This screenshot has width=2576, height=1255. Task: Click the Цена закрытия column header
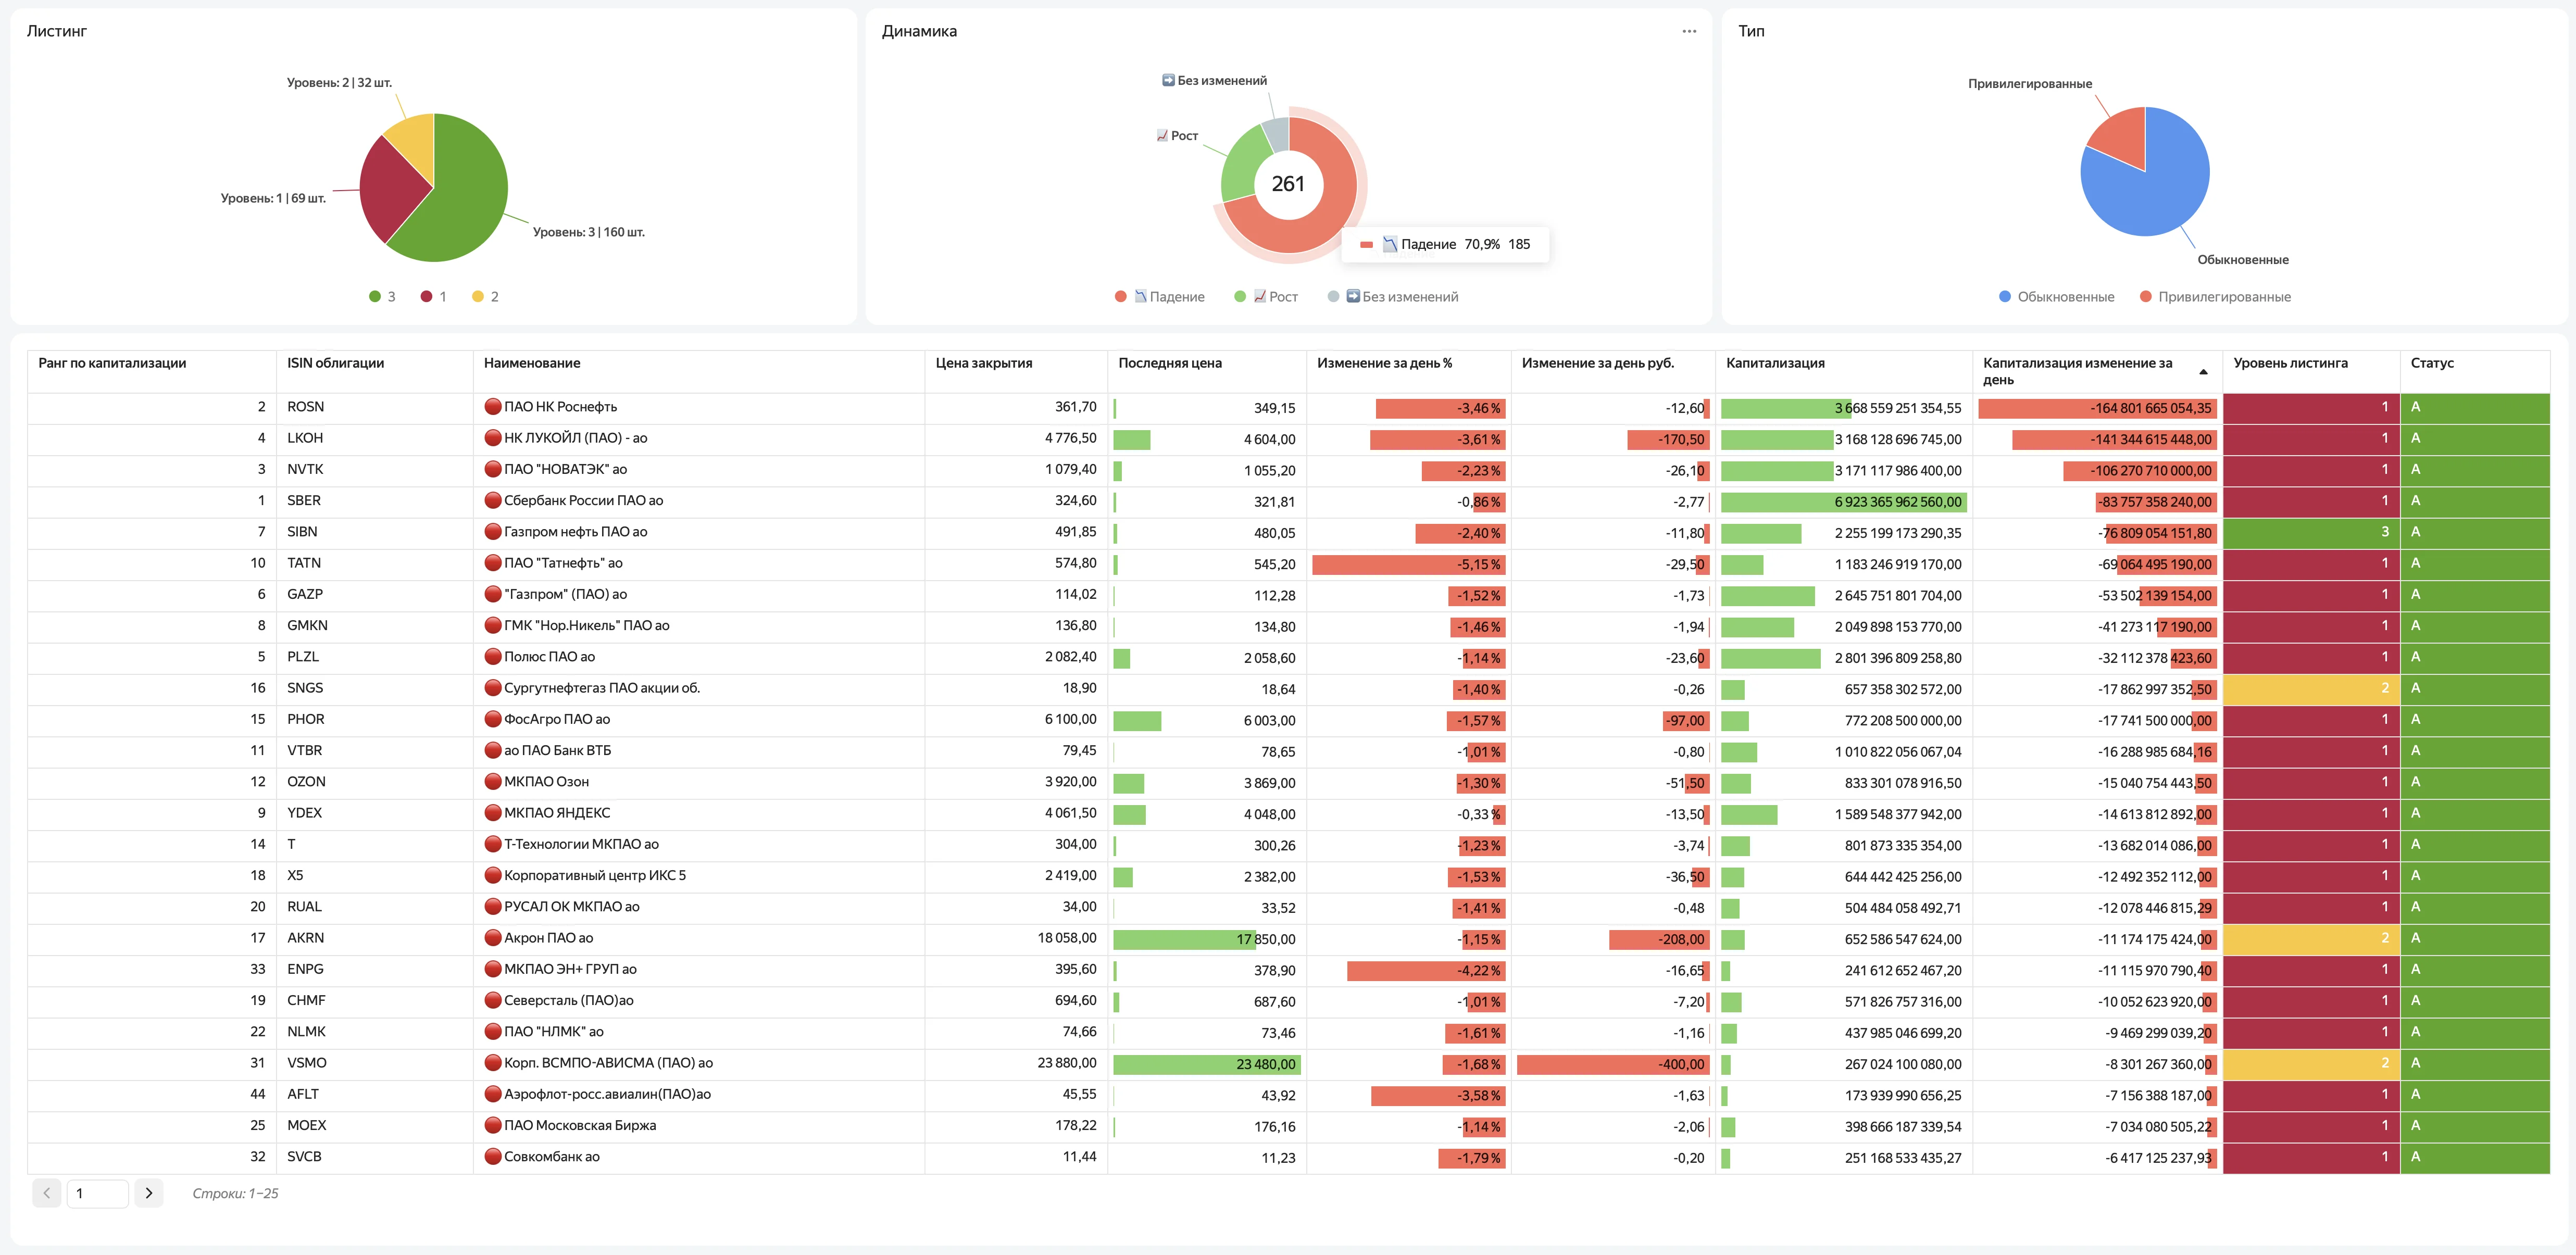tap(984, 363)
